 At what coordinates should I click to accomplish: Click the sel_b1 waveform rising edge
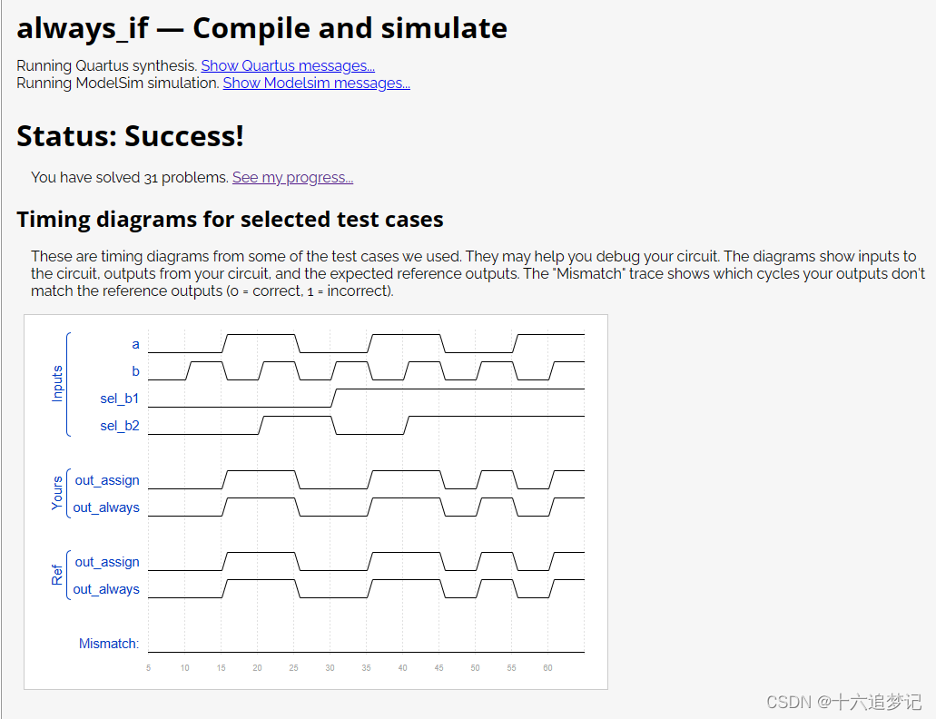335,399
